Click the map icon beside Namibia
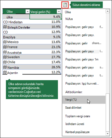Viewport: 112px width, 138px height. (x=5, y=67)
